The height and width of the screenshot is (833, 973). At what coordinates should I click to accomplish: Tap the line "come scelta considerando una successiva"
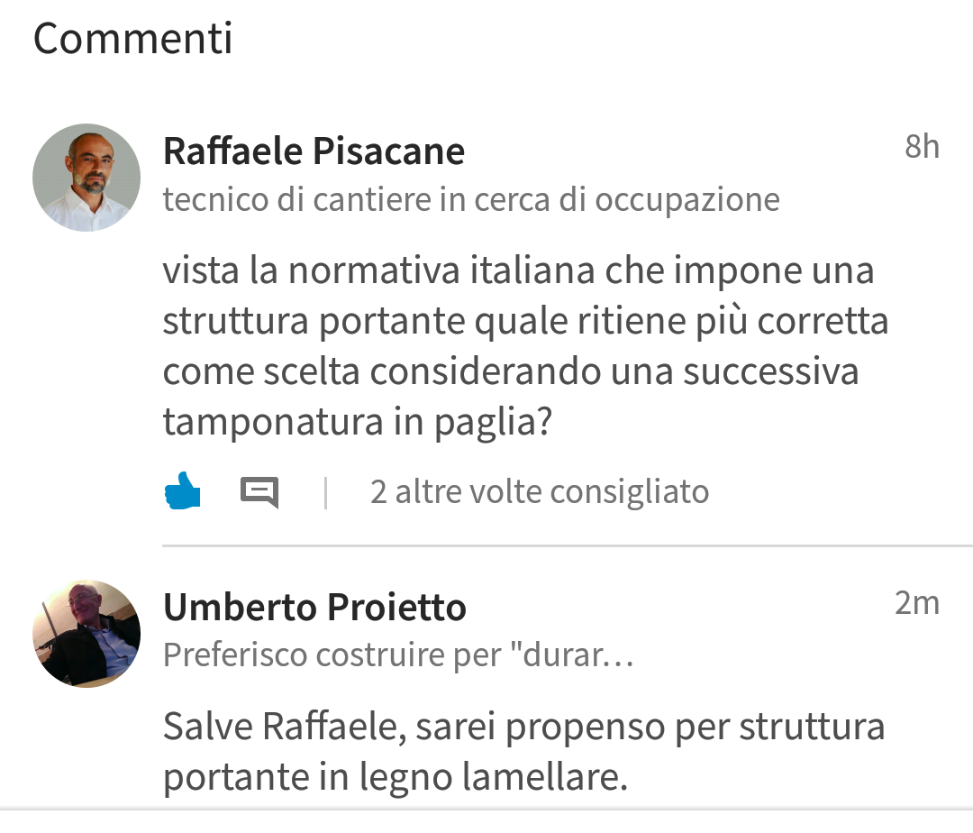(511, 371)
